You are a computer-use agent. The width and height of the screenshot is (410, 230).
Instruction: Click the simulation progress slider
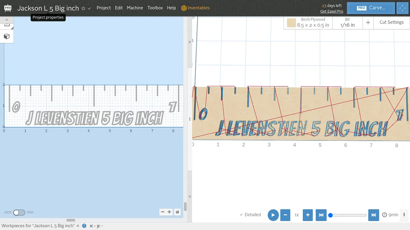[348, 215]
